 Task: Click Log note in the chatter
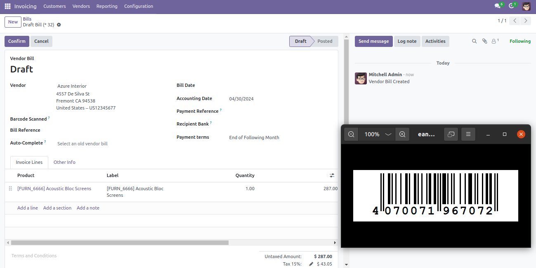click(x=407, y=41)
